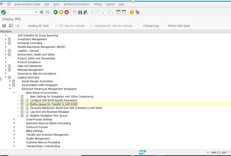Expand status bar with double right chevron
The height and width of the screenshot is (156, 231).
pyautogui.click(x=208, y=152)
